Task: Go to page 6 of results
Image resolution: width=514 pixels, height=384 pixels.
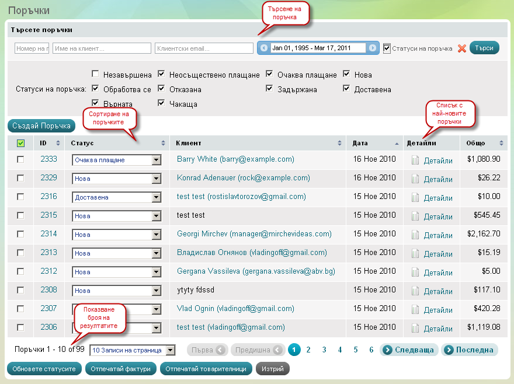Action: tap(371, 350)
